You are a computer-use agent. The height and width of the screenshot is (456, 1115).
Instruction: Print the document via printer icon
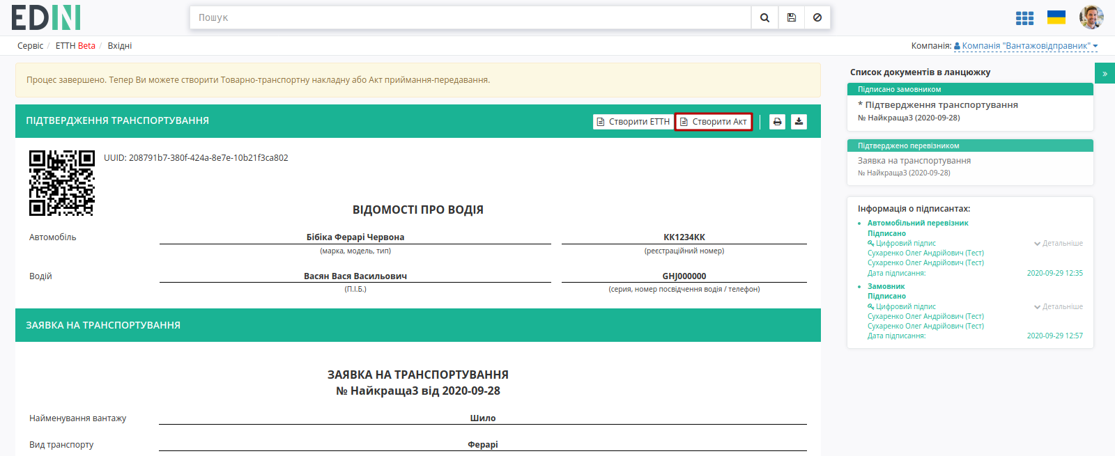(777, 122)
